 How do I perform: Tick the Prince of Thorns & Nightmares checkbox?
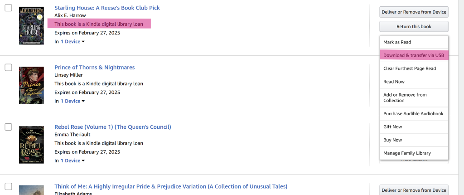(x=8, y=68)
